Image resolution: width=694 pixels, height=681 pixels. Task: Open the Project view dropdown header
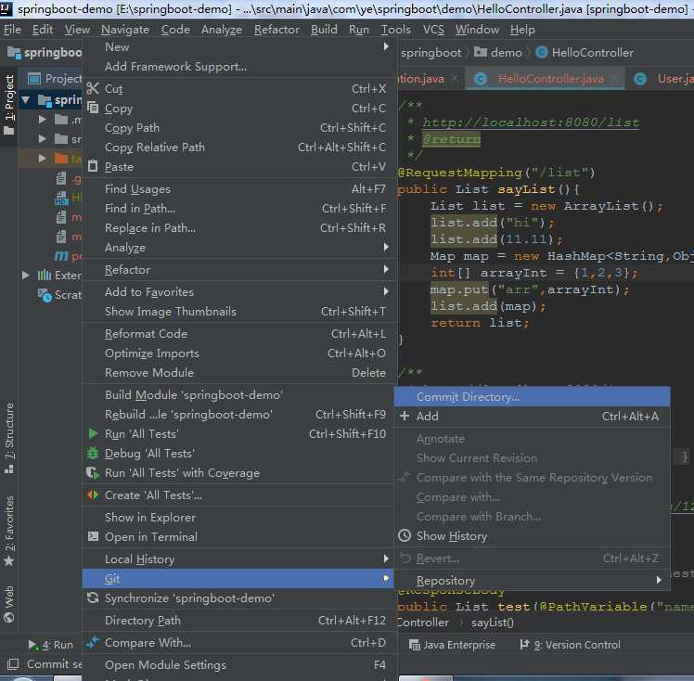pos(54,79)
